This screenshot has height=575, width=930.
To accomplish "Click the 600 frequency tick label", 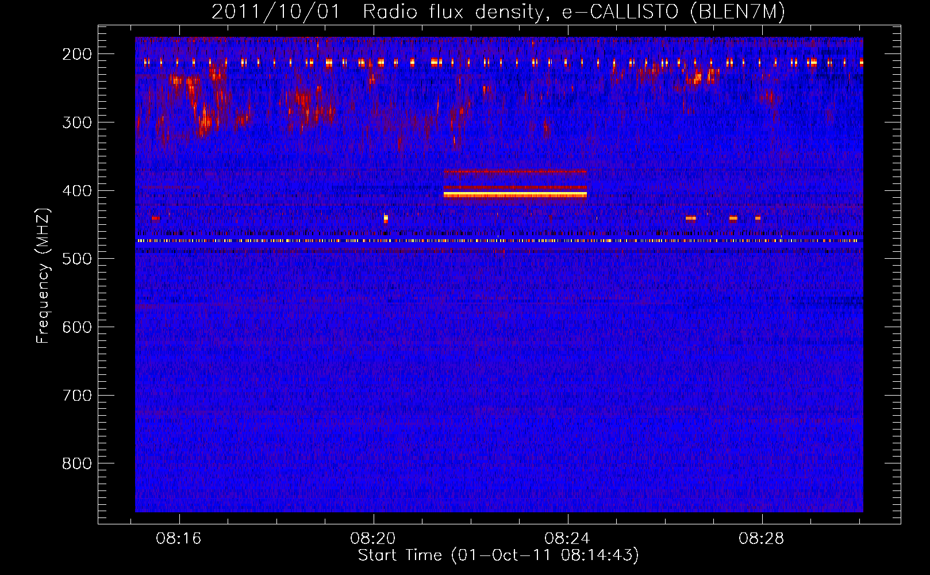I will [77, 327].
